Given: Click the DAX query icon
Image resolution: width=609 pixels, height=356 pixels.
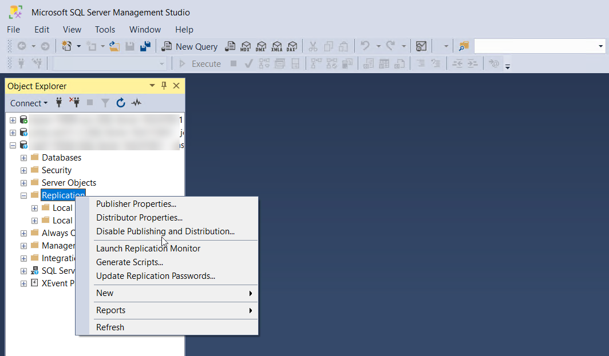Looking at the screenshot, I should [x=292, y=46].
